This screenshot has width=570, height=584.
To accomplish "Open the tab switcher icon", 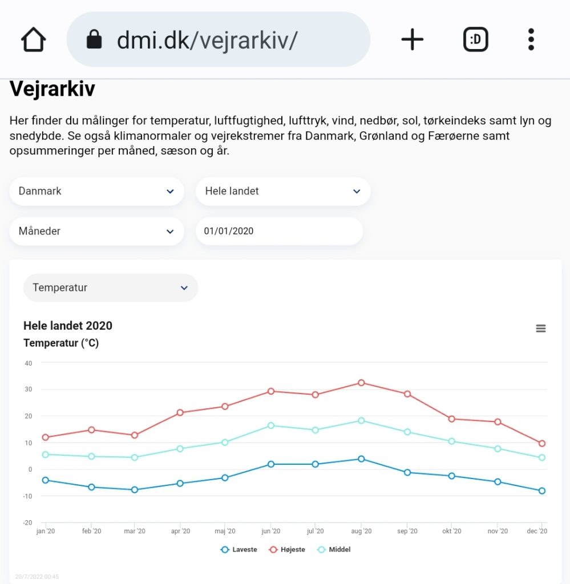I will (475, 39).
